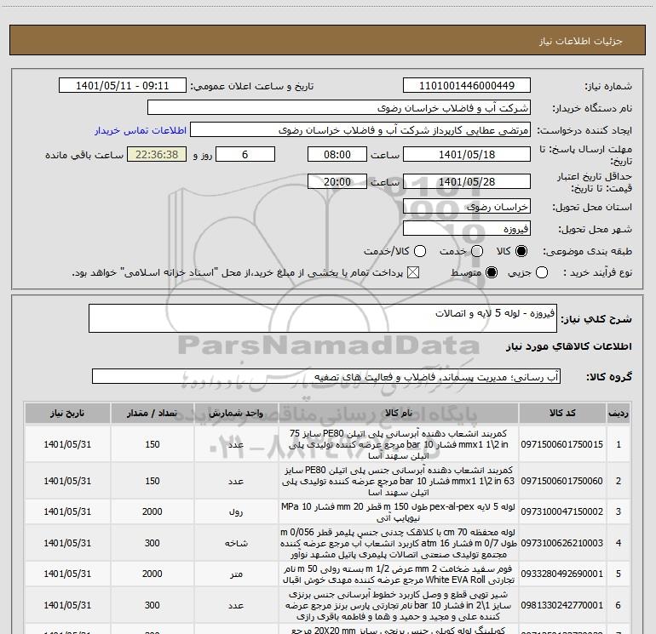Click product code 0973100626210003

coord(562,543)
